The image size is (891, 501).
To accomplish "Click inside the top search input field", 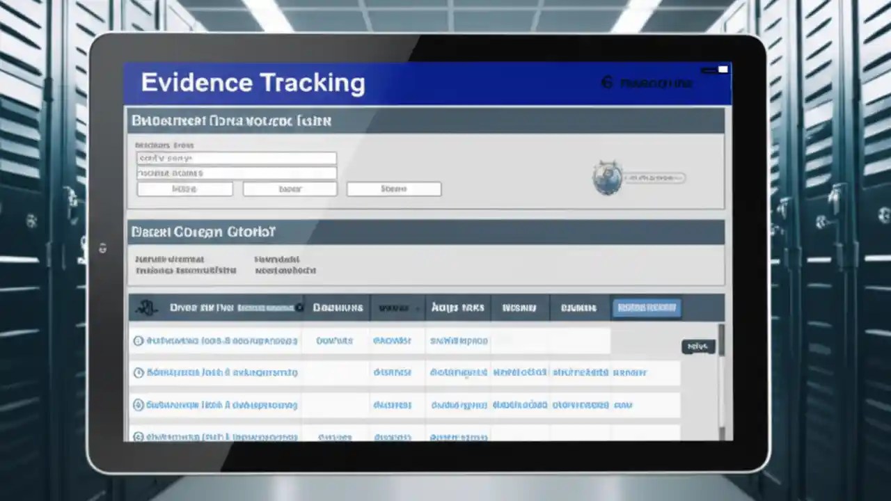I will click(x=236, y=157).
